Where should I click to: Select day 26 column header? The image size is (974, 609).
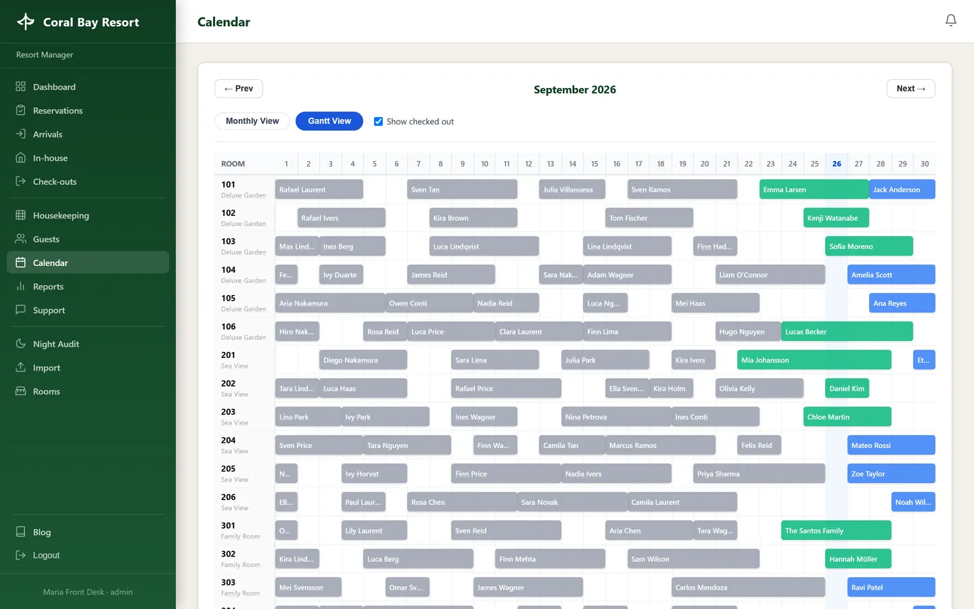click(837, 164)
